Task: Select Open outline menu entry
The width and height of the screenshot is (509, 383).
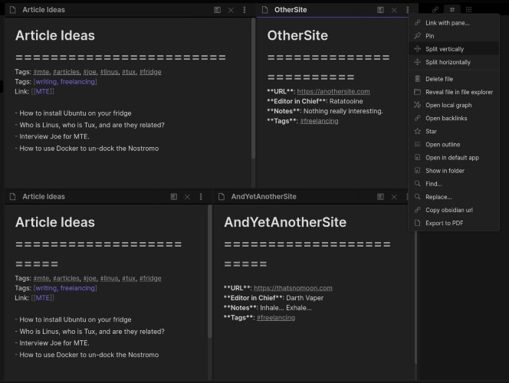Action: (x=454, y=145)
